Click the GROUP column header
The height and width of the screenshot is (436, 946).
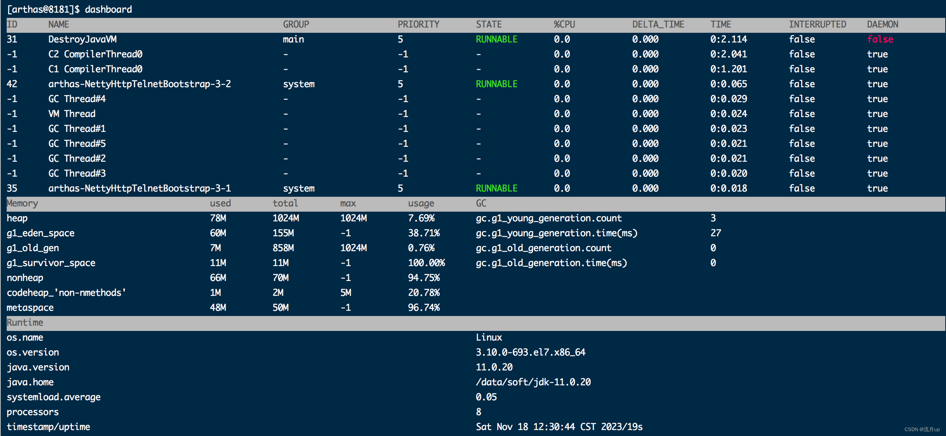coord(296,24)
